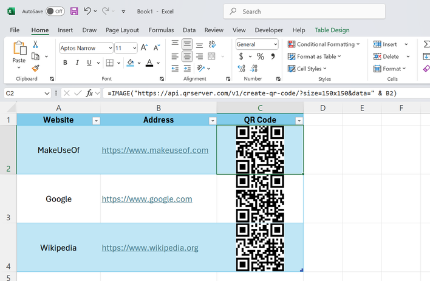This screenshot has width=430, height=281.
Task: Open the Conditional Formatting menu
Action: pyautogui.click(x=324, y=44)
